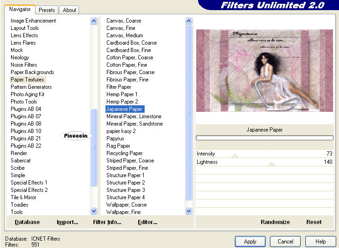
Task: Select papier kasy 2 filter
Action: pos(121,131)
